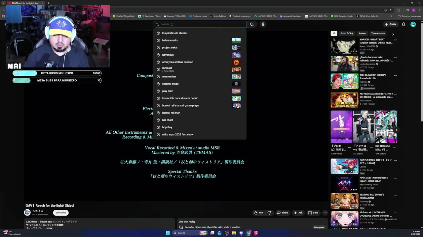
Task: Choose the "colorful stage" search suggestion
Action: [x=200, y=84]
